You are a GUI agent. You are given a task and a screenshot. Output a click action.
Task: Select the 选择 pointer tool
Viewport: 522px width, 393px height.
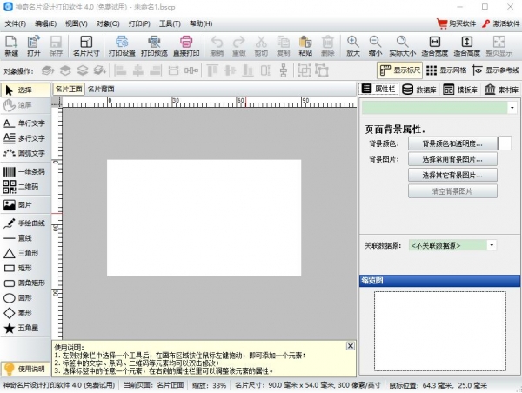pos(25,90)
